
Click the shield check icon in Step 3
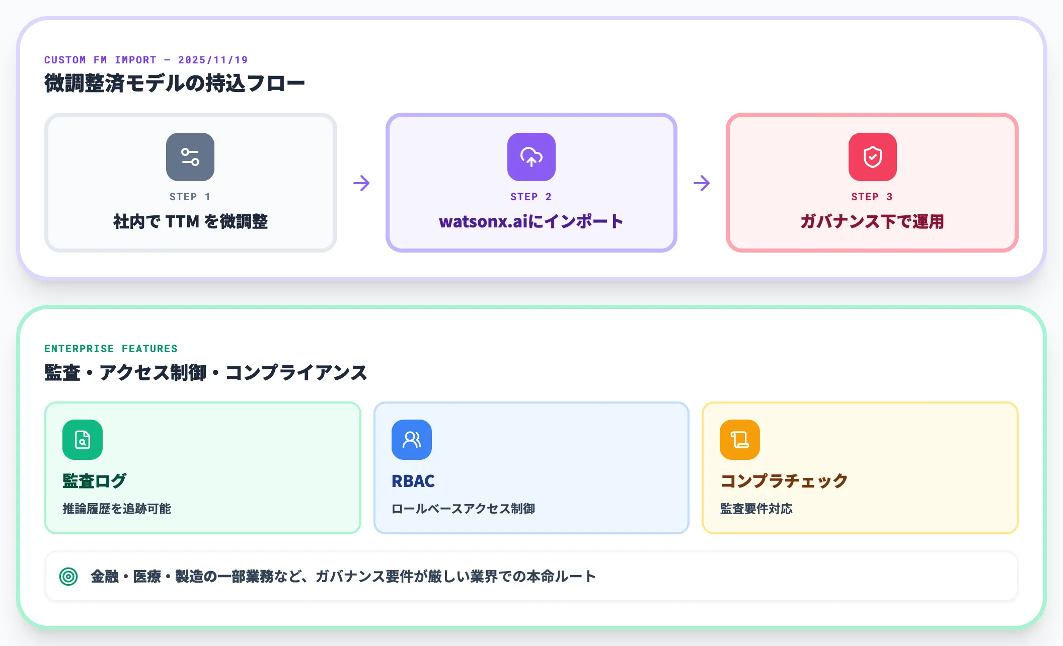873,157
